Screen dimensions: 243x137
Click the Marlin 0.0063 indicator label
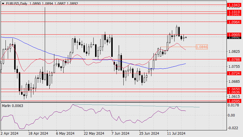(x=12, y=106)
